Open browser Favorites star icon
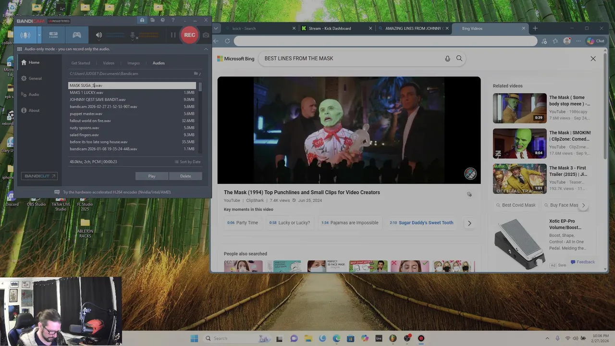The height and width of the screenshot is (346, 615). pos(555,41)
